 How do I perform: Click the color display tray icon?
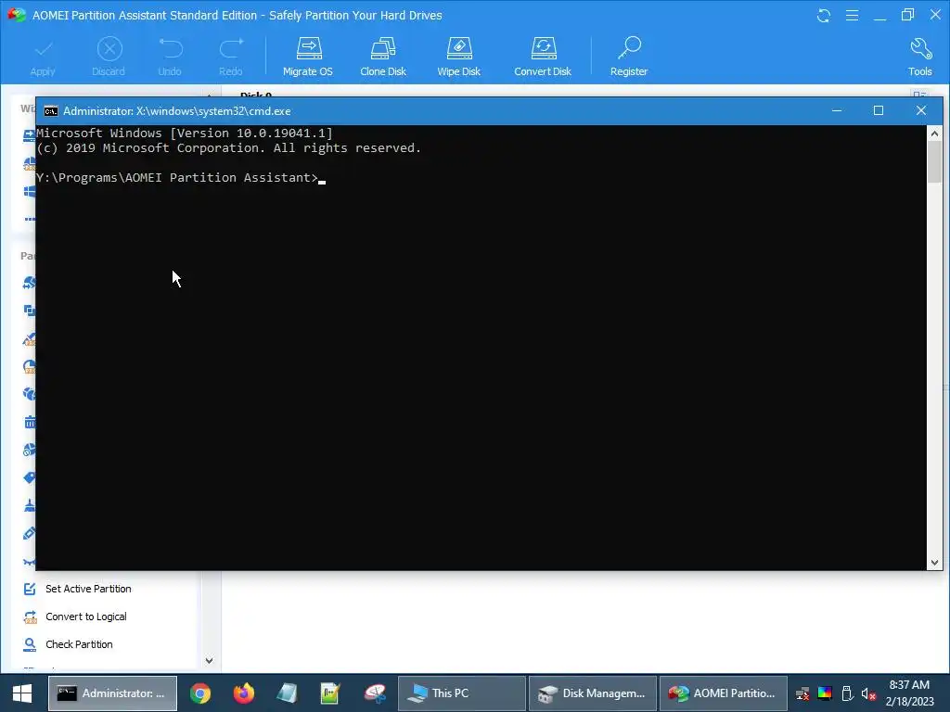(x=825, y=693)
